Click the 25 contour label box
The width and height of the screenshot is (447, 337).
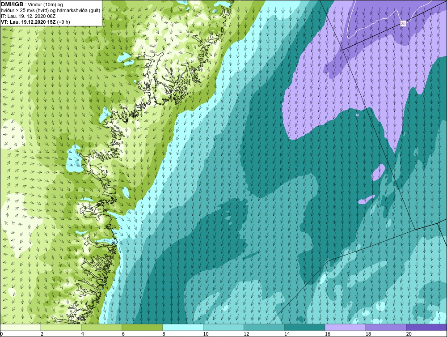[403, 24]
